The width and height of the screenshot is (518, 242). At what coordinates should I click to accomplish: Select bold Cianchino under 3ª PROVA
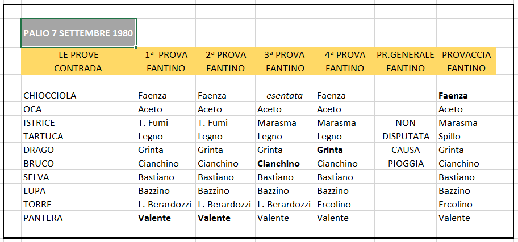pyautogui.click(x=278, y=164)
